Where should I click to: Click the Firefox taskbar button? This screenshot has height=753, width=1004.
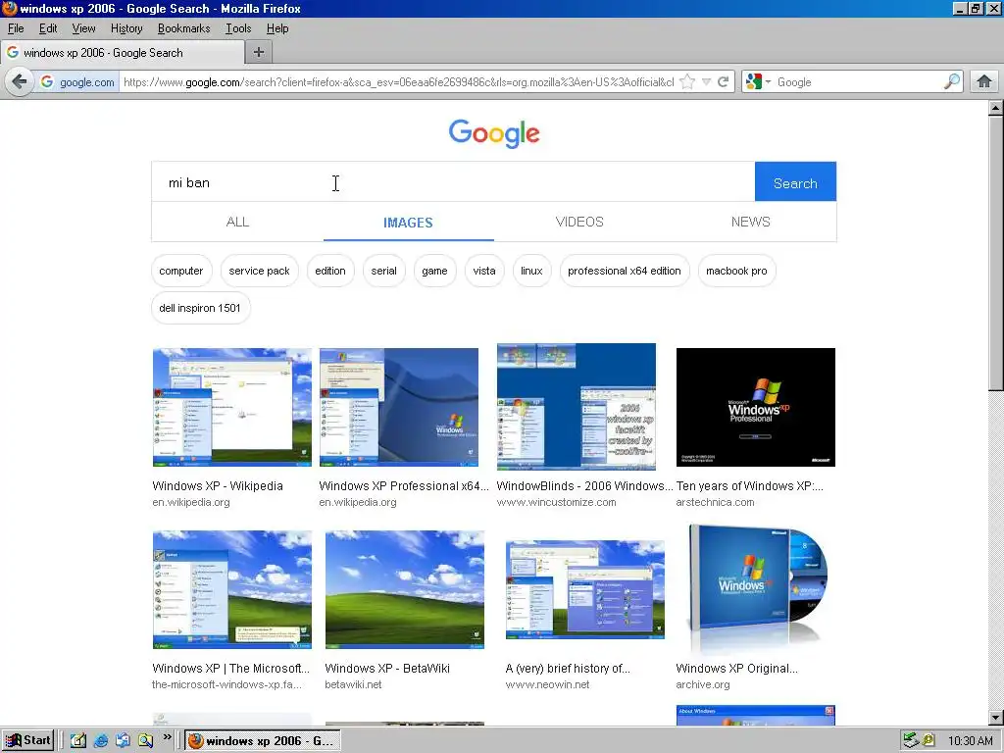click(263, 741)
